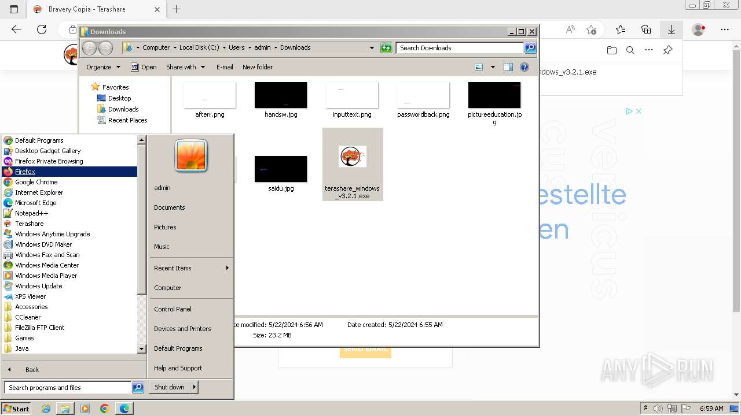The width and height of the screenshot is (741, 416).
Task: Open Windows Fax and Scan entry
Action: [69, 255]
